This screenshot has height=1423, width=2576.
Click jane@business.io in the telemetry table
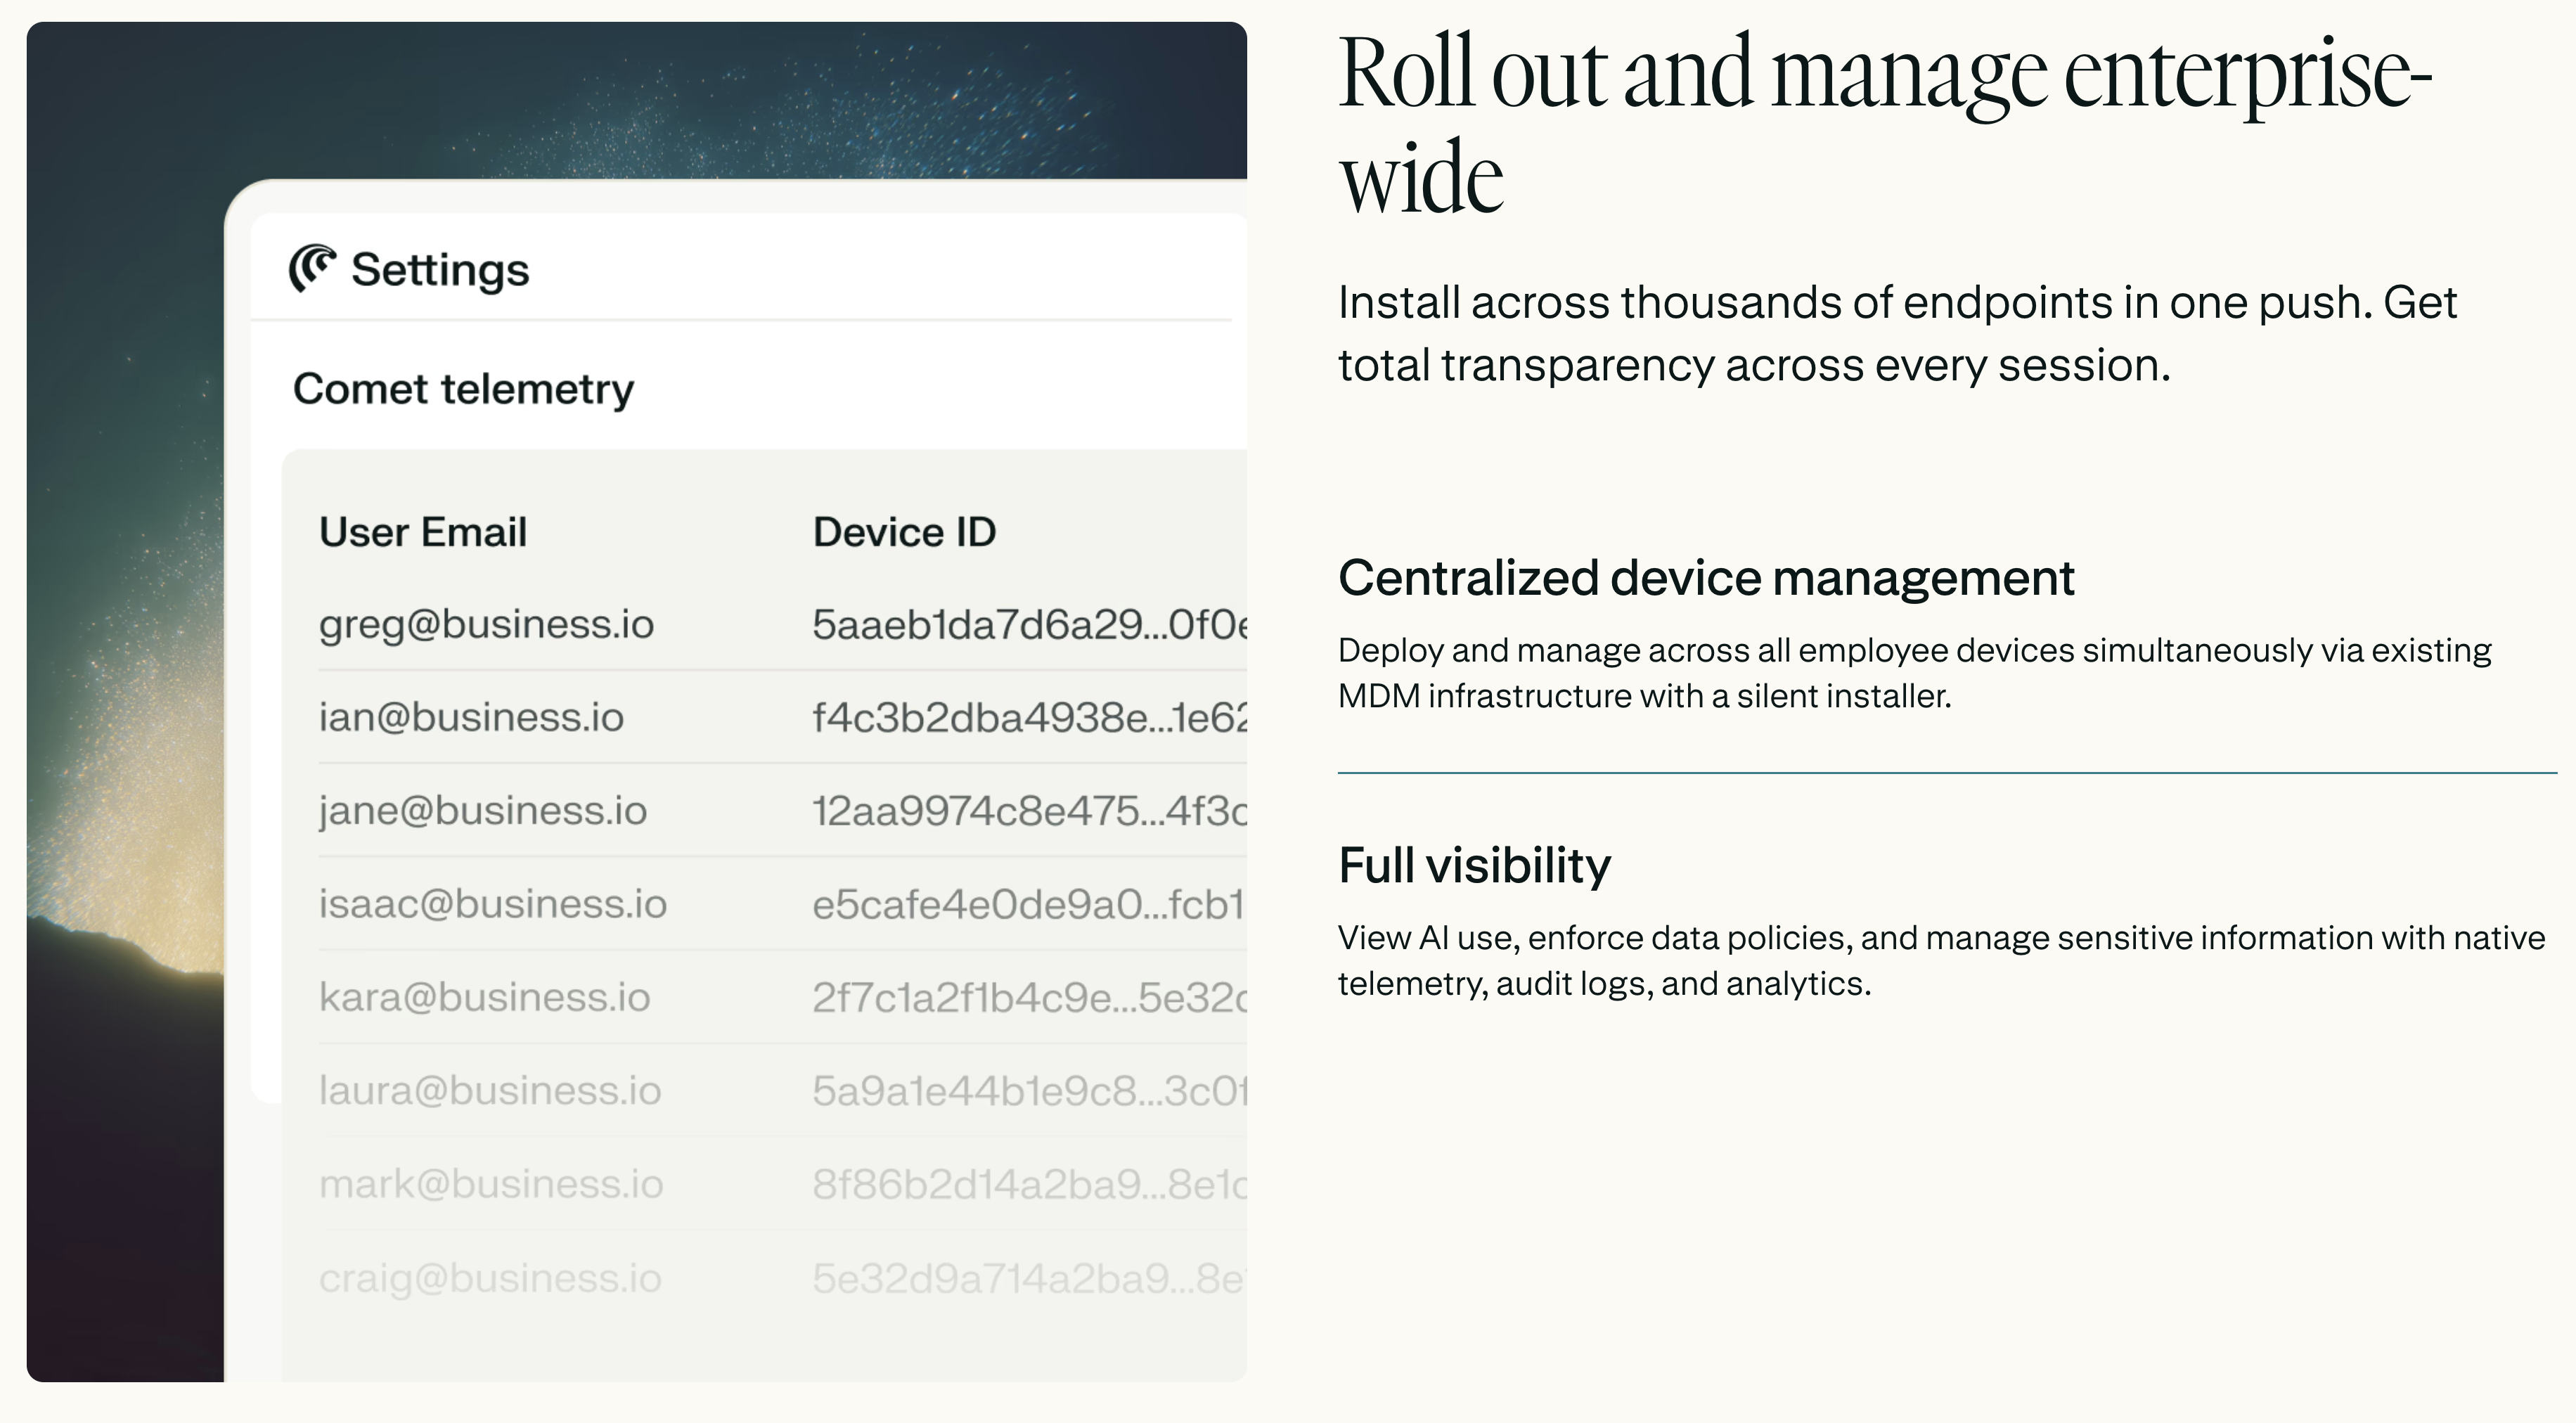pos(483,810)
